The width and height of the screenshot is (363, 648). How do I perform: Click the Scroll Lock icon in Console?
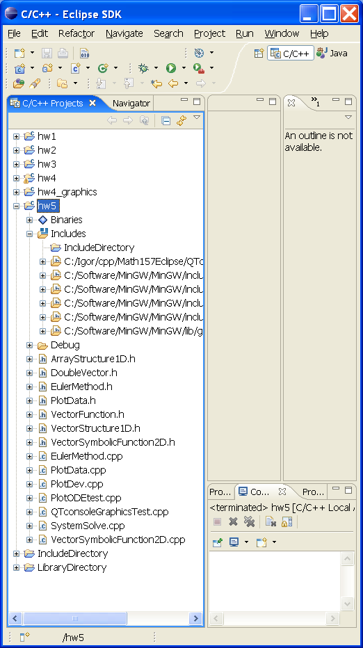click(287, 522)
